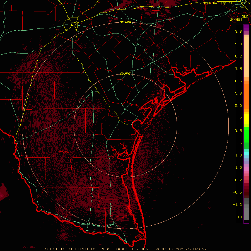Click the "100 NMI" range ring label
This screenshot has width=251, height=251.
coord(125,22)
